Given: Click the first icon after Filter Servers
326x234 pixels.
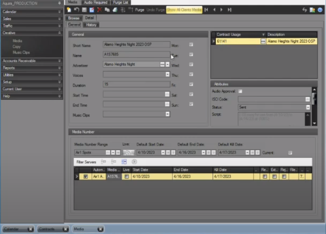Looking at the screenshot, I should tap(103, 162).
